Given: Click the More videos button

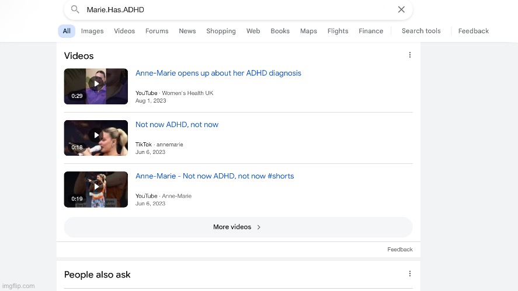Looking at the screenshot, I should point(238,227).
